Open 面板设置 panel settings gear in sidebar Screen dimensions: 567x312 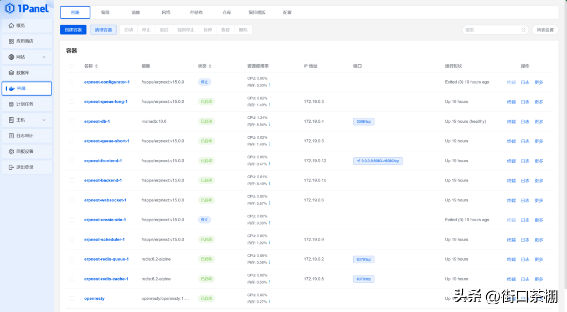click(x=11, y=151)
